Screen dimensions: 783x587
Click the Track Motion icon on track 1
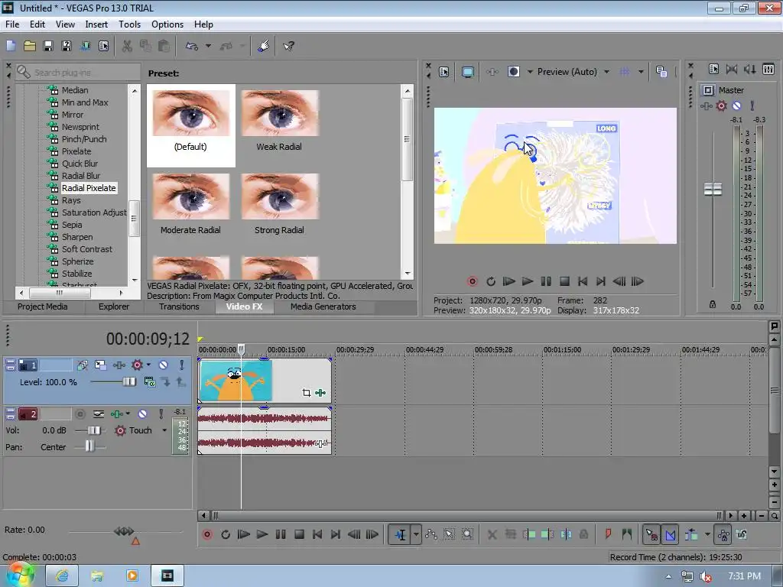click(x=100, y=365)
